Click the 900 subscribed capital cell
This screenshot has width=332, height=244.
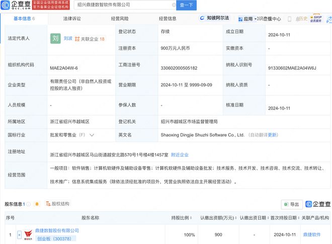(218, 234)
